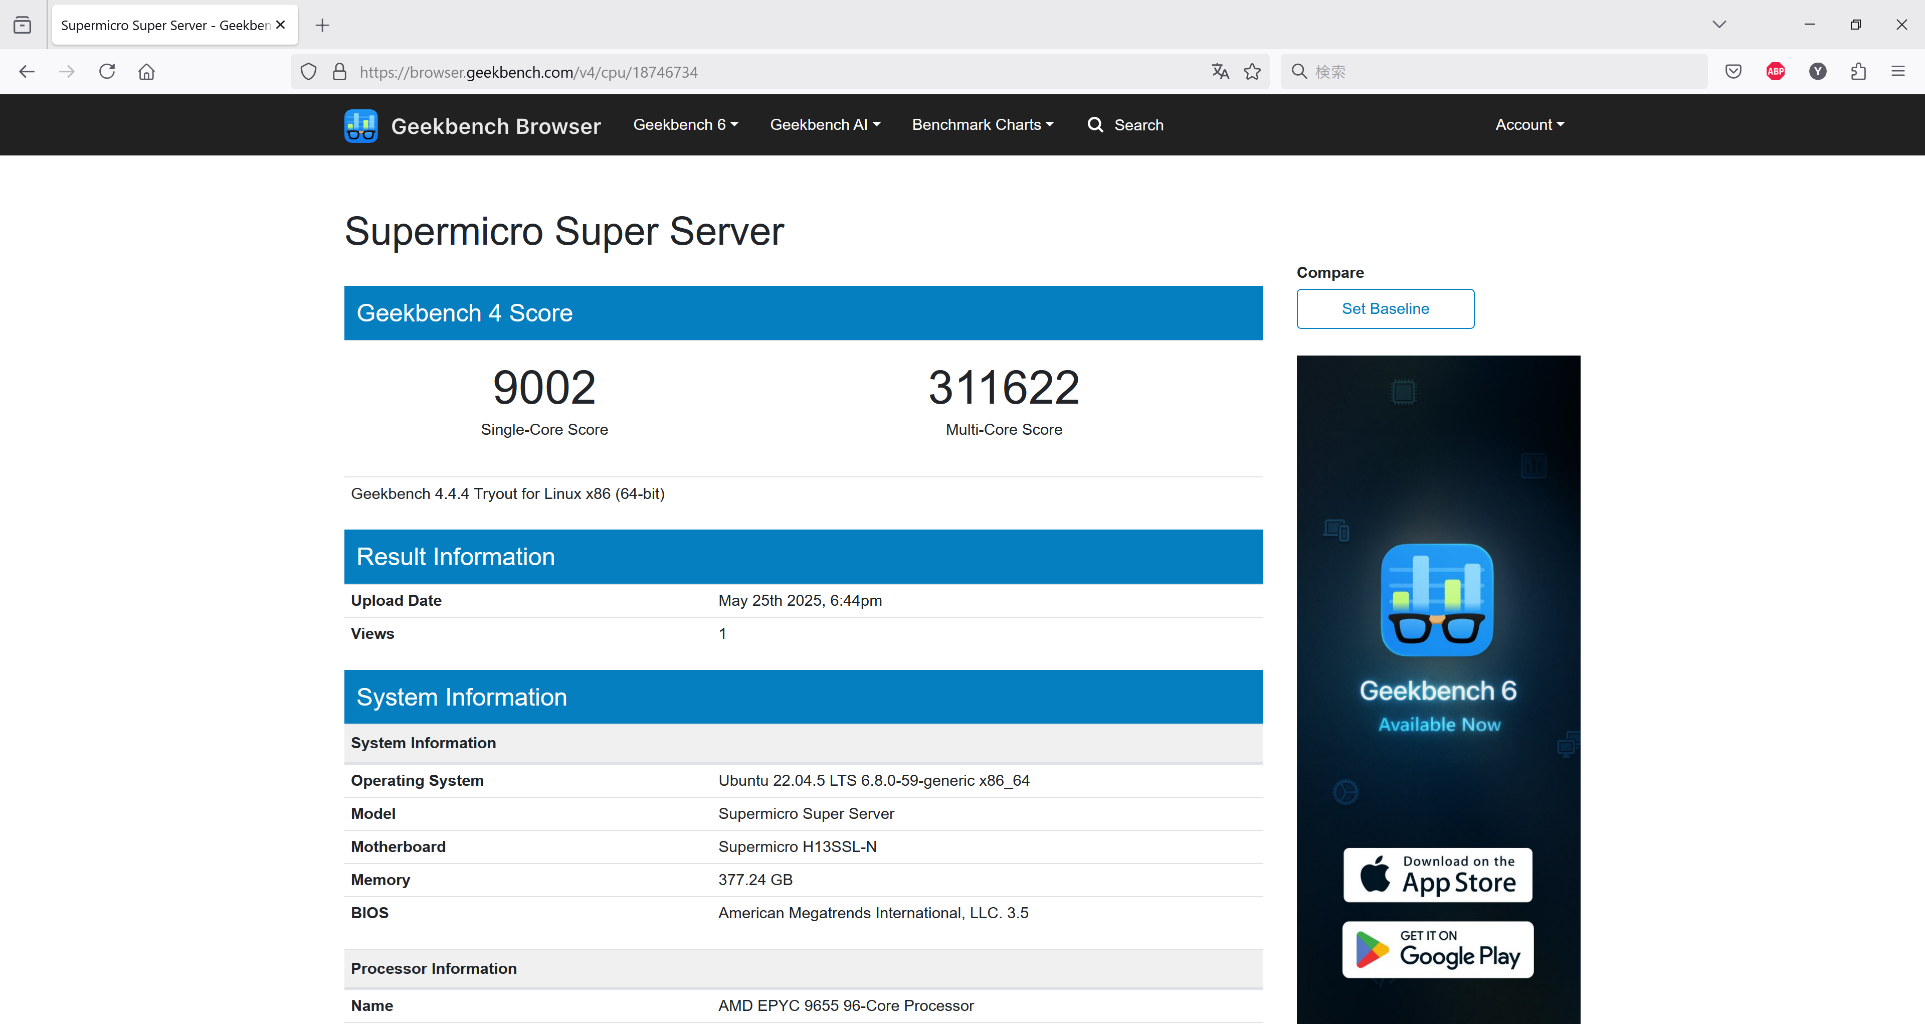Click Search in the Geekbench navbar

1125,125
